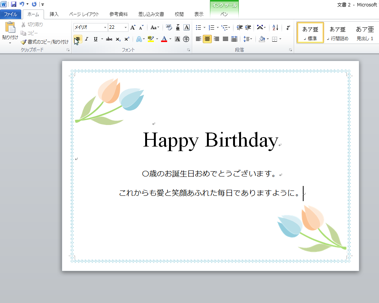Apply the 見出し 1 style
Image resolution: width=379 pixels, height=303 pixels.
click(x=365, y=33)
